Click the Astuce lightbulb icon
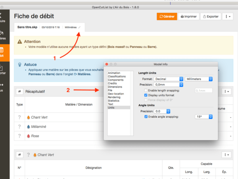 (20, 64)
